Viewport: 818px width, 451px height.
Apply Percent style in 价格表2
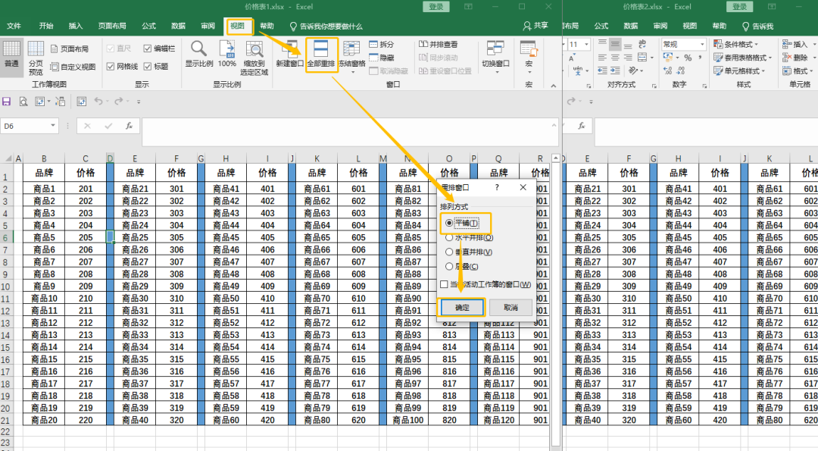tap(688, 58)
